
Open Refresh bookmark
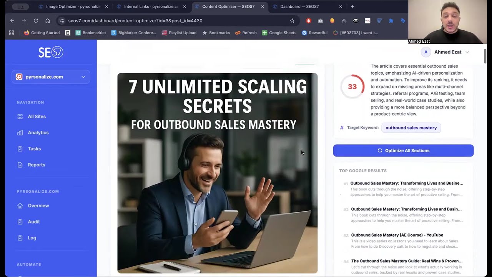pyautogui.click(x=246, y=33)
